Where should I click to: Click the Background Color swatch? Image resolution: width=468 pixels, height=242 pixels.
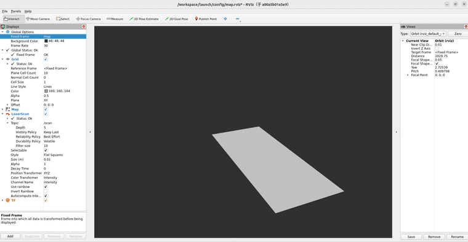coord(46,41)
